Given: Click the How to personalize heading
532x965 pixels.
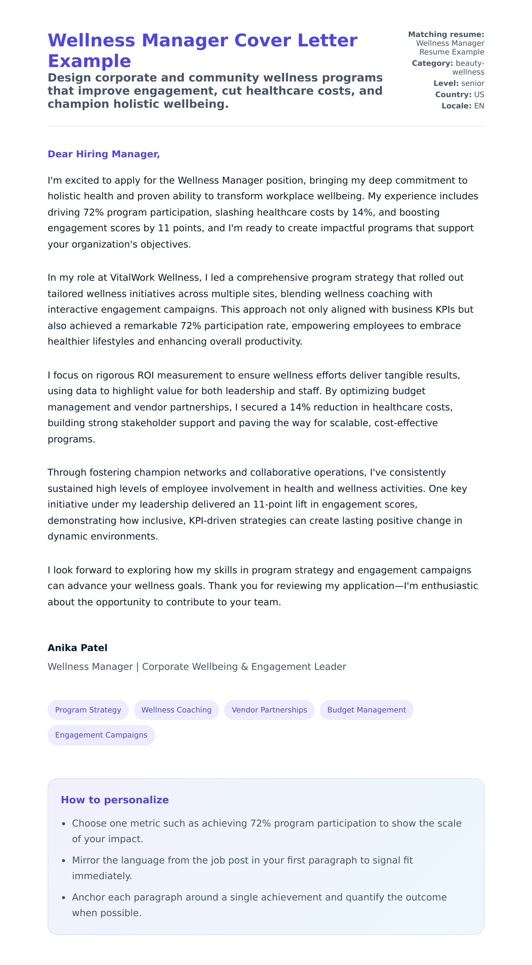Looking at the screenshot, I should (x=115, y=800).
